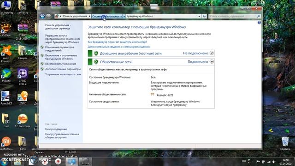Select the олег folder on desktop
The width and height of the screenshot is (295, 166).
coord(6,120)
